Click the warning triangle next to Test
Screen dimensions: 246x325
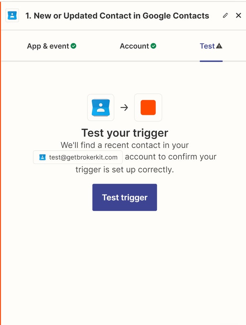pyautogui.click(x=219, y=46)
